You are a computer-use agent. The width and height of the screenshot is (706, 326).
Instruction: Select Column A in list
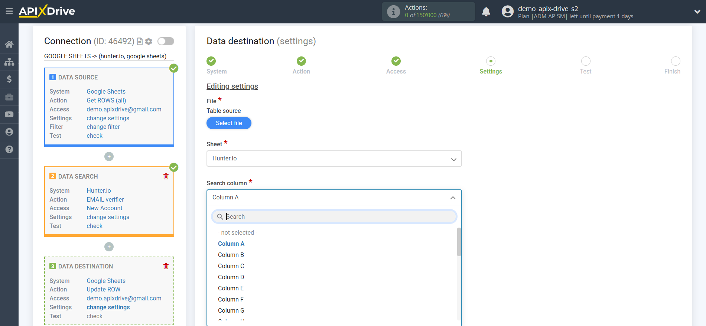coord(231,244)
